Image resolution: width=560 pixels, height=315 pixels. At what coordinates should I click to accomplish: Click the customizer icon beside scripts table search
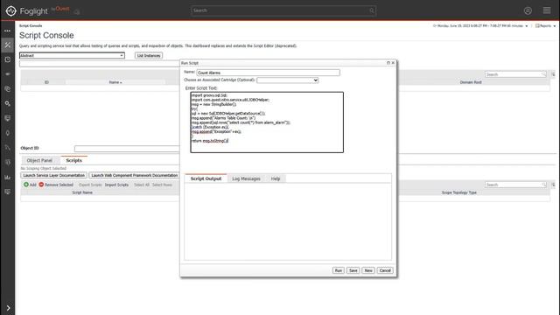click(553, 185)
